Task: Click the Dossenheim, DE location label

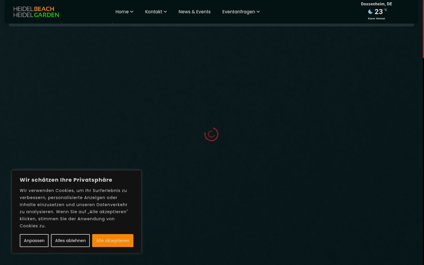Action: (376, 4)
